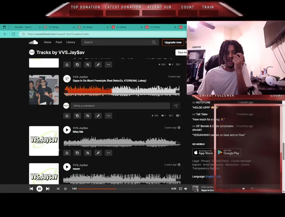Viewport: 285px width, 217px height.
Task: Skip to next track in player bar
Action: pos(48,189)
